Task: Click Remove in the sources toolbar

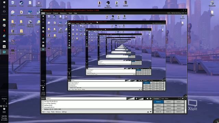Action: click(58, 112)
